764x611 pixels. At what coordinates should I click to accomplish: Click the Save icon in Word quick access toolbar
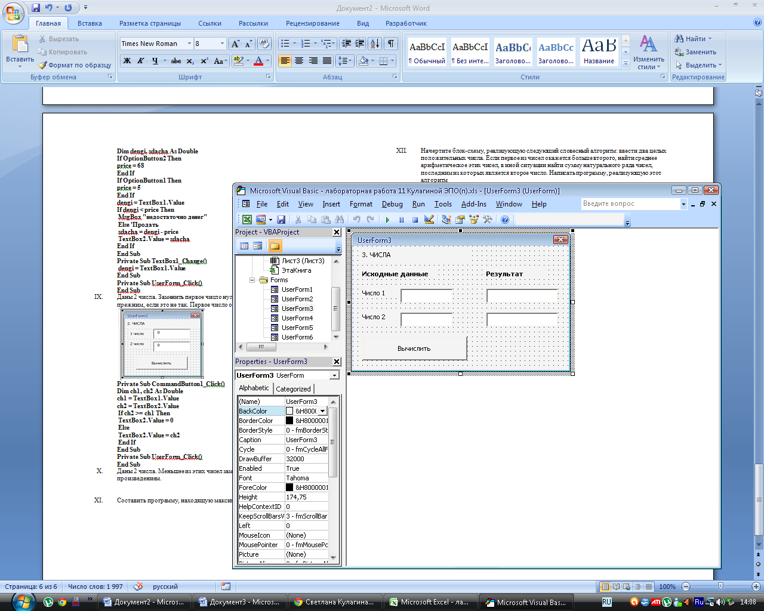click(36, 8)
